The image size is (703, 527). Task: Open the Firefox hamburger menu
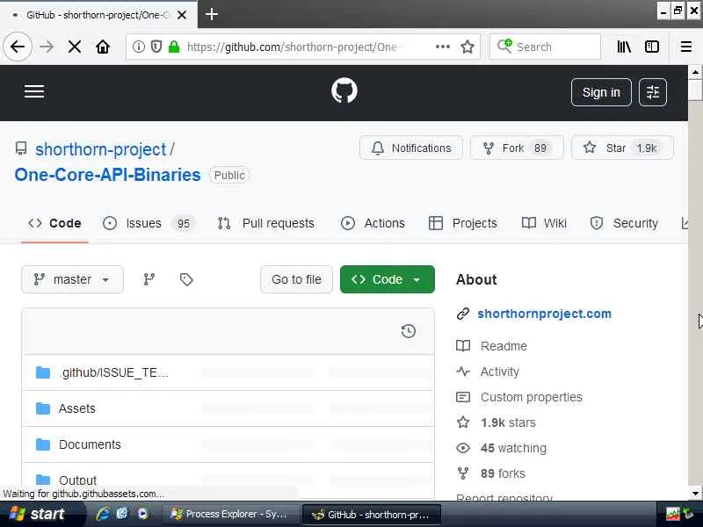[686, 47]
